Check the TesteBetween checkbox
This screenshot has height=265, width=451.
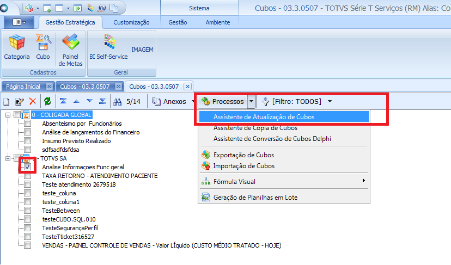click(28, 211)
